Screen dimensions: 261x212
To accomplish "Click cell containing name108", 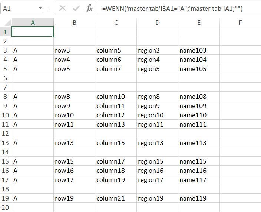I will click(199, 96).
